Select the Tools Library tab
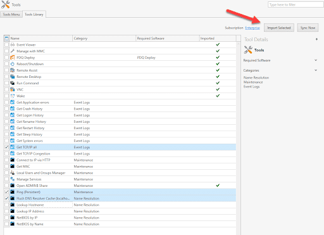Viewport: 324px width, 235px height. pyautogui.click(x=34, y=15)
